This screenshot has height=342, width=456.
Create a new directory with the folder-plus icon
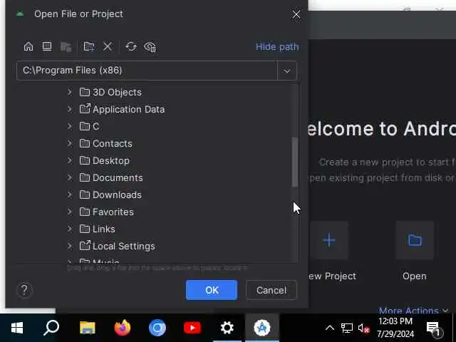[x=89, y=46]
